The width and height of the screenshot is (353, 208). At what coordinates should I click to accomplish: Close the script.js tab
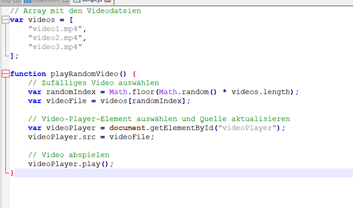tap(108, 1)
